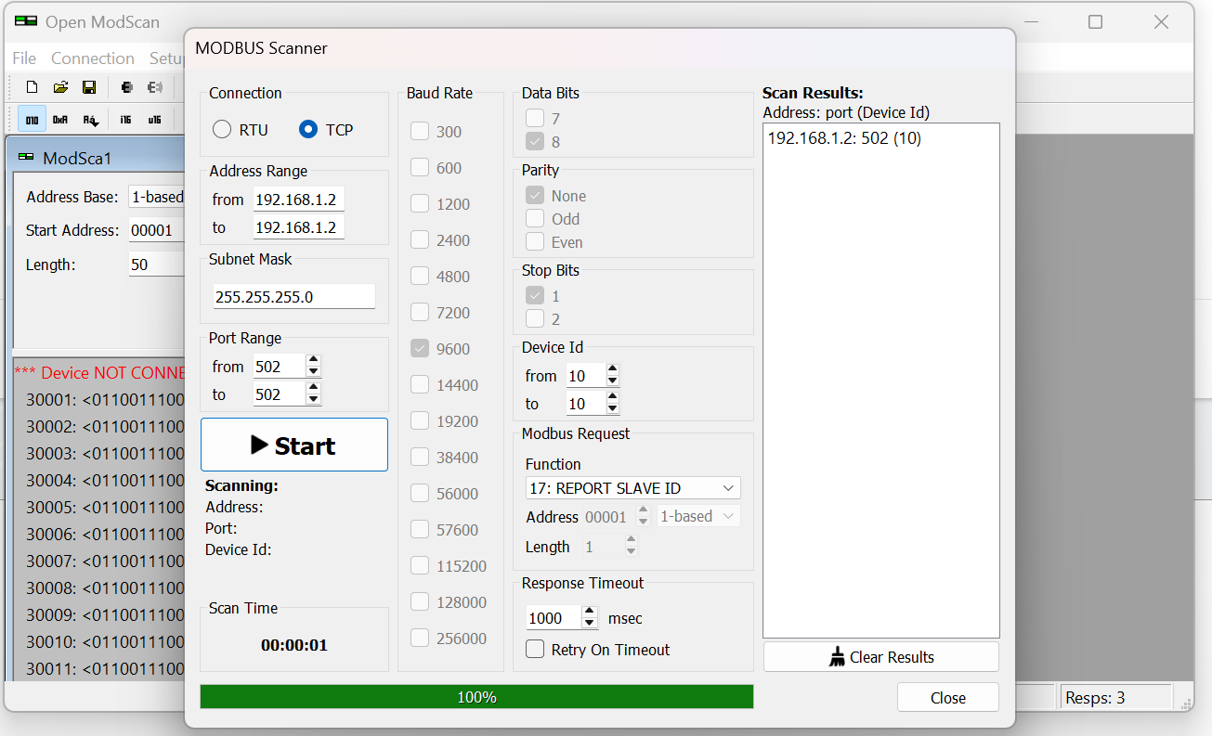Open the File menu
Viewport: 1212px width, 736px height.
coord(24,58)
